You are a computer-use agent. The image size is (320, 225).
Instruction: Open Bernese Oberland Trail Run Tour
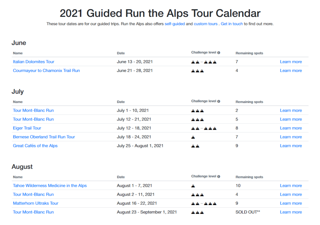tap(44, 137)
